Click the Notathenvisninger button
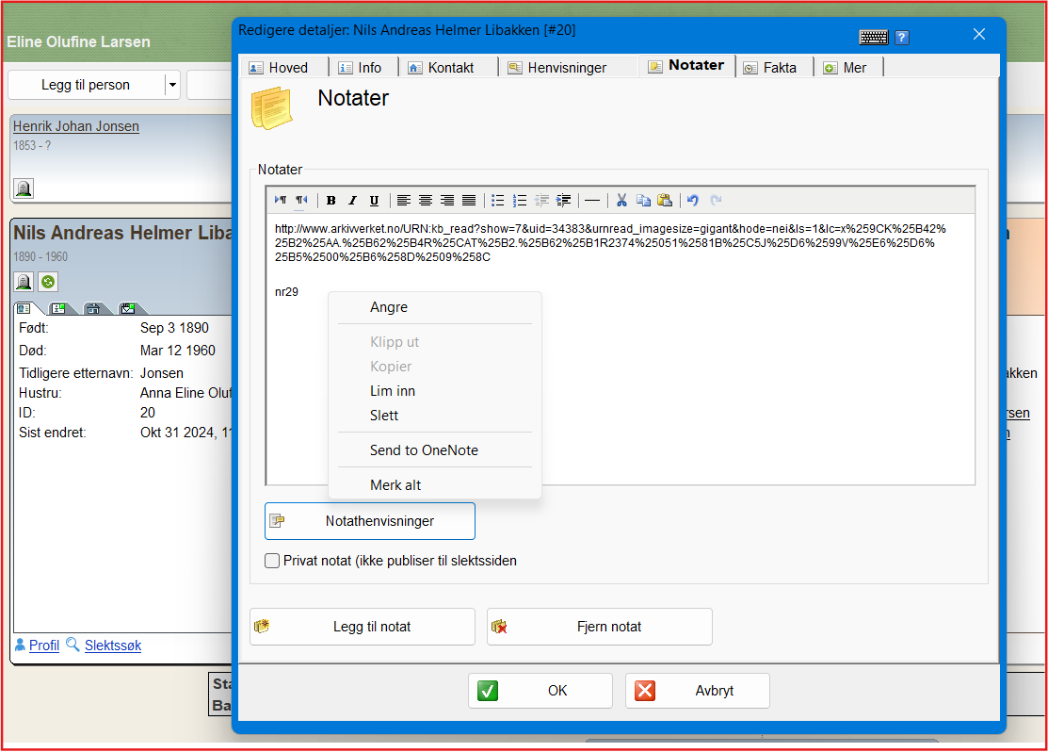 [x=370, y=521]
